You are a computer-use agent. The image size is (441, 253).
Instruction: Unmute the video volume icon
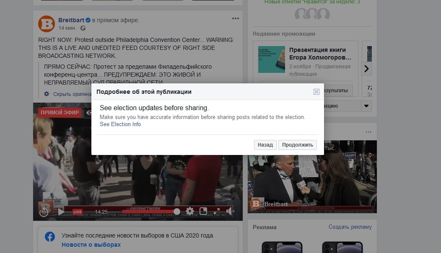[230, 211]
